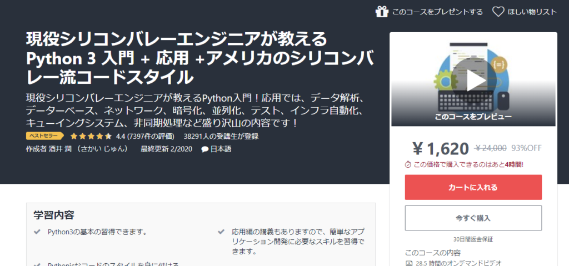Viewport: 569px width, 266px height.
Task: Click the course preview thumbnail caption このコースをプレビュー
Action: (473, 117)
